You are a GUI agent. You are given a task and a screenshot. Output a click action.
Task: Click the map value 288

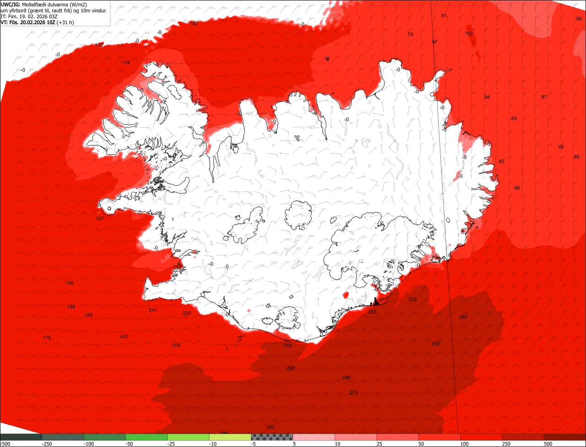pos(346,378)
